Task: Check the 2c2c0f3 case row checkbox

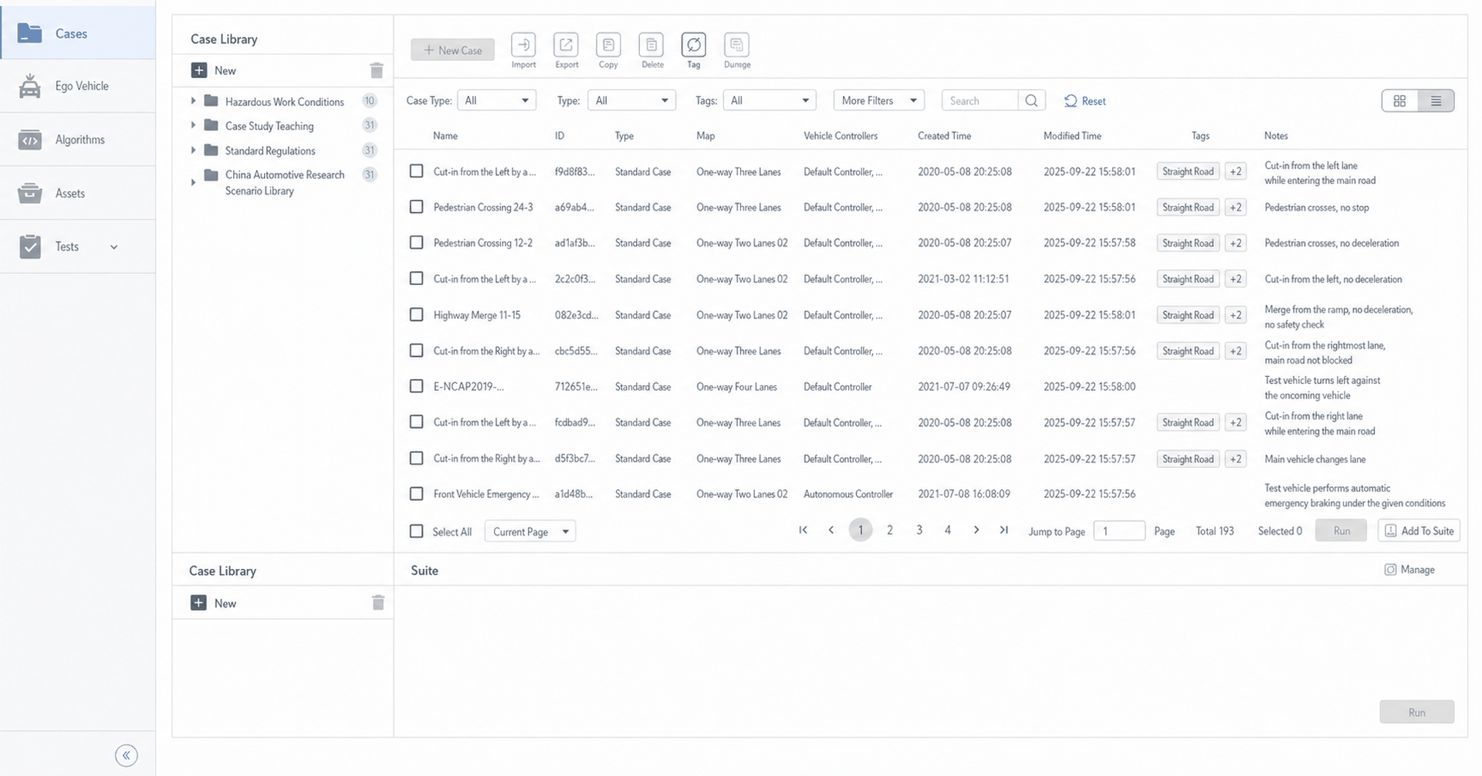Action: 416,278
